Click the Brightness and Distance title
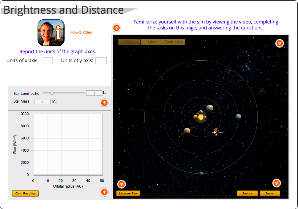Viewport: 298px width, 209px height. click(x=64, y=10)
